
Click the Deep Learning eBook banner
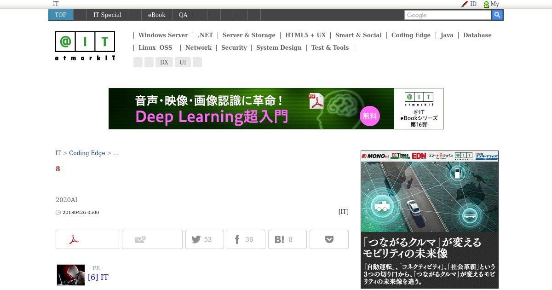(276, 109)
